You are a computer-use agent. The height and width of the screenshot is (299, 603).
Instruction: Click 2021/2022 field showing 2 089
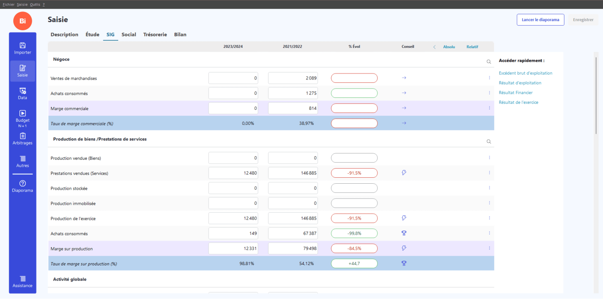point(293,78)
